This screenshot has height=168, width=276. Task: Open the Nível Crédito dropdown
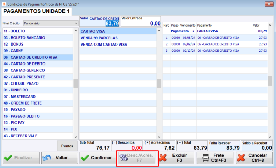pos(51,23)
